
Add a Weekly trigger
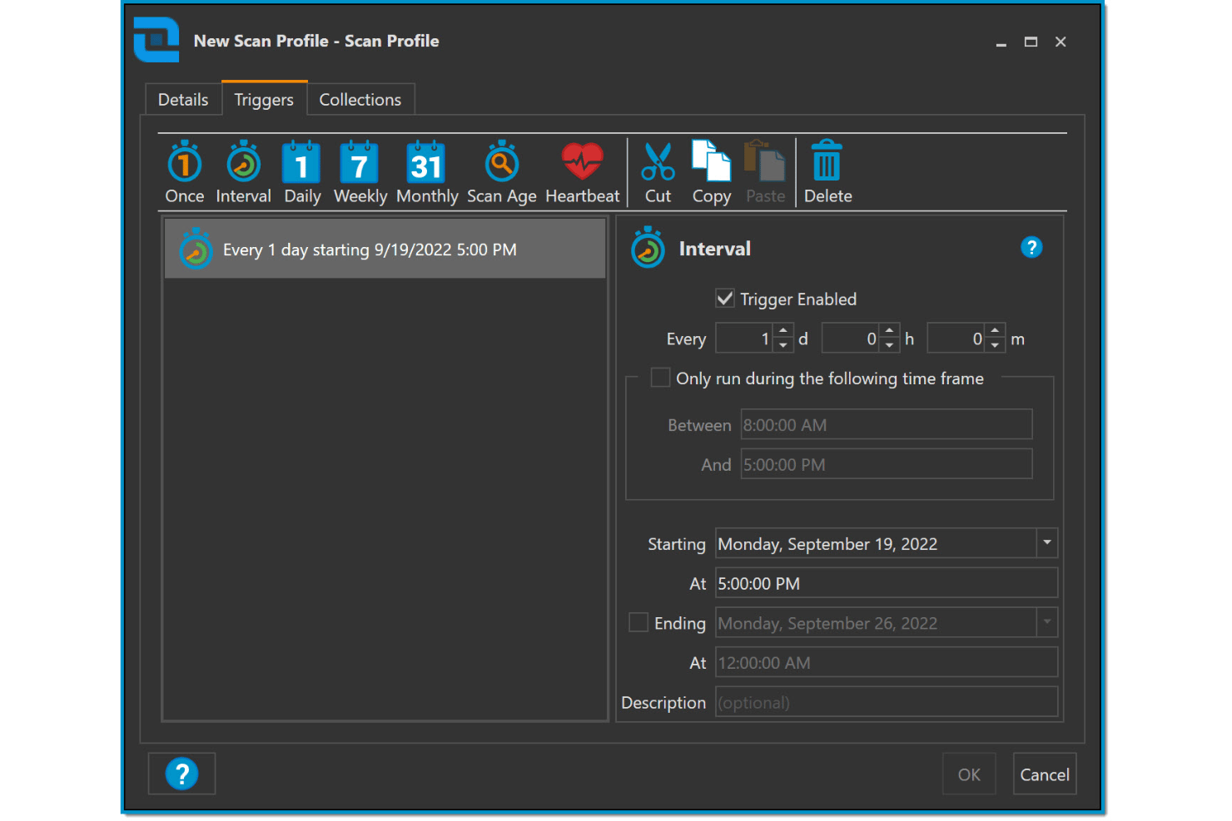pos(360,172)
